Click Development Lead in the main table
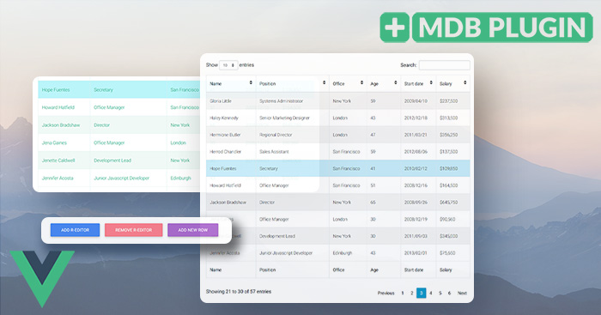The height and width of the screenshot is (315, 601). 277,236
